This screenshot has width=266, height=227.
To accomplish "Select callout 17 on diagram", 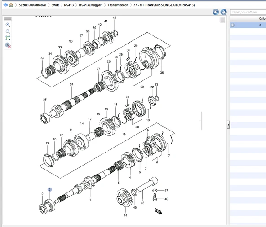I will pos(90,119).
